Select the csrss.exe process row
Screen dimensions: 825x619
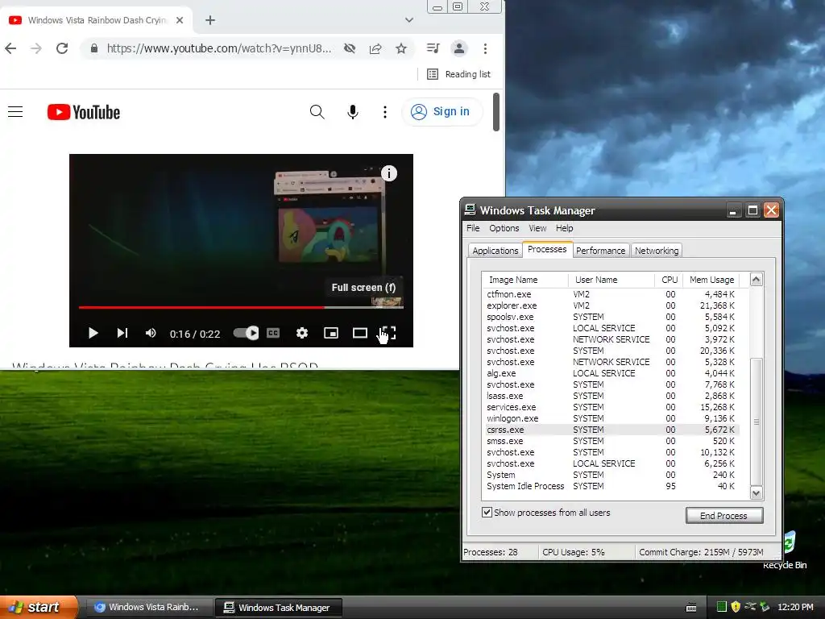pos(611,430)
